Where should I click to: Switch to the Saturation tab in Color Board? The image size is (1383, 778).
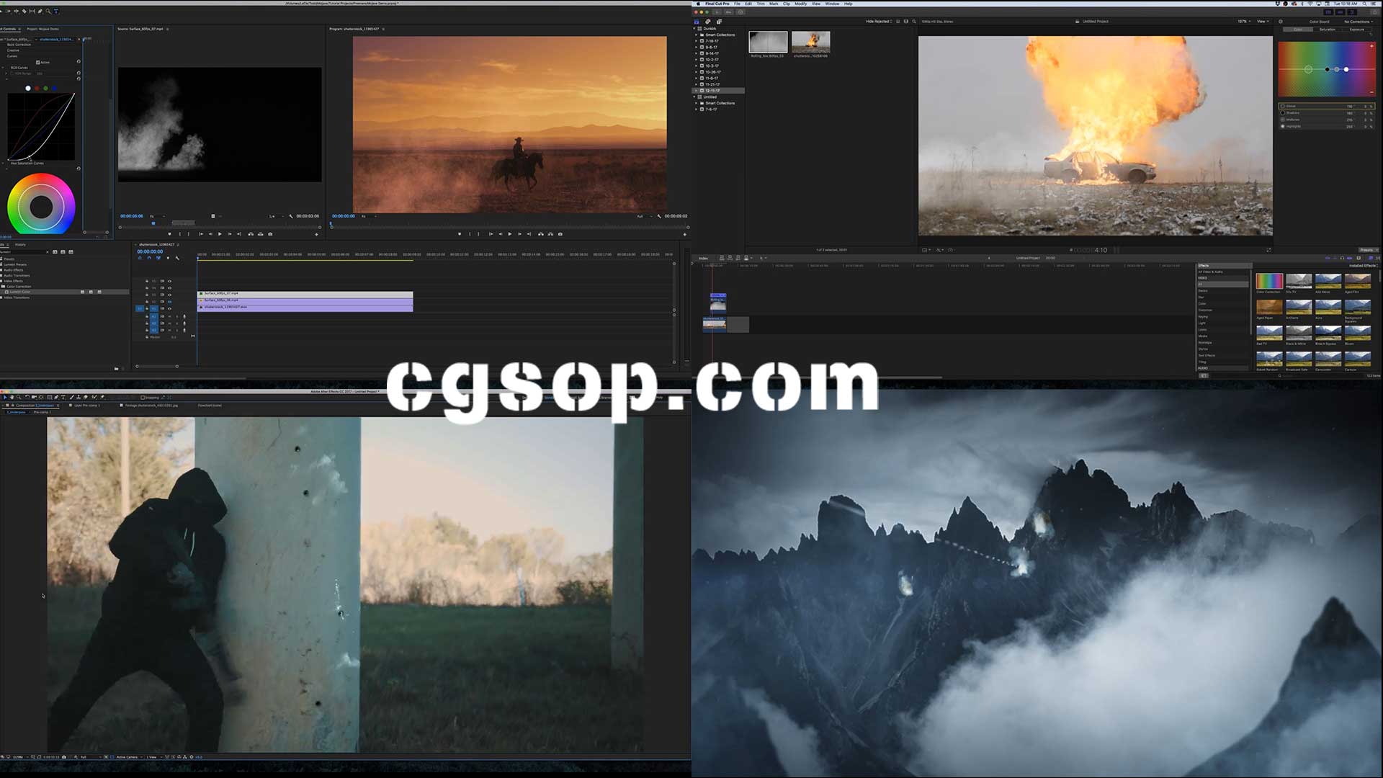(1327, 30)
